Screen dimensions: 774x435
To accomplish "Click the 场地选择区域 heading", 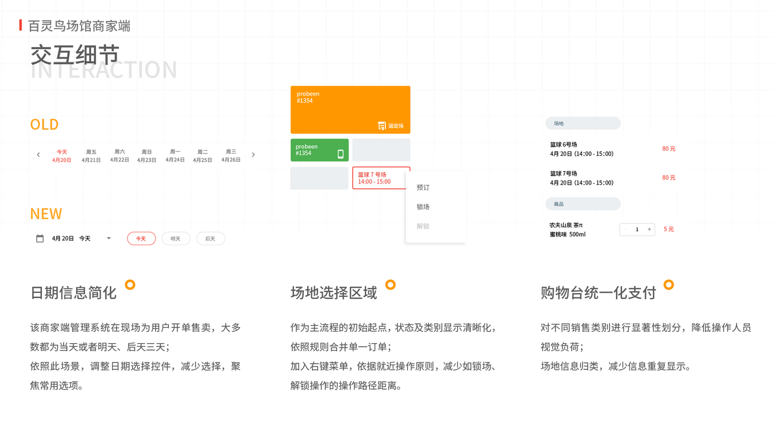I will 334,293.
